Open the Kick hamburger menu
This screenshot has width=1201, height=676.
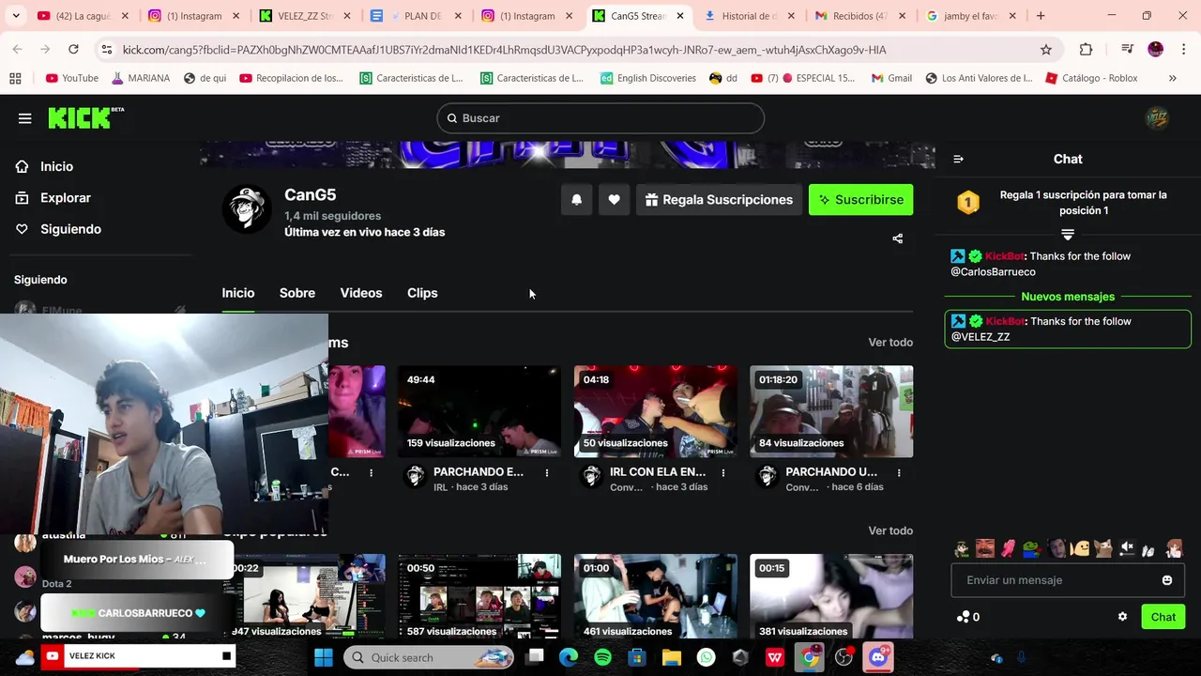click(24, 118)
